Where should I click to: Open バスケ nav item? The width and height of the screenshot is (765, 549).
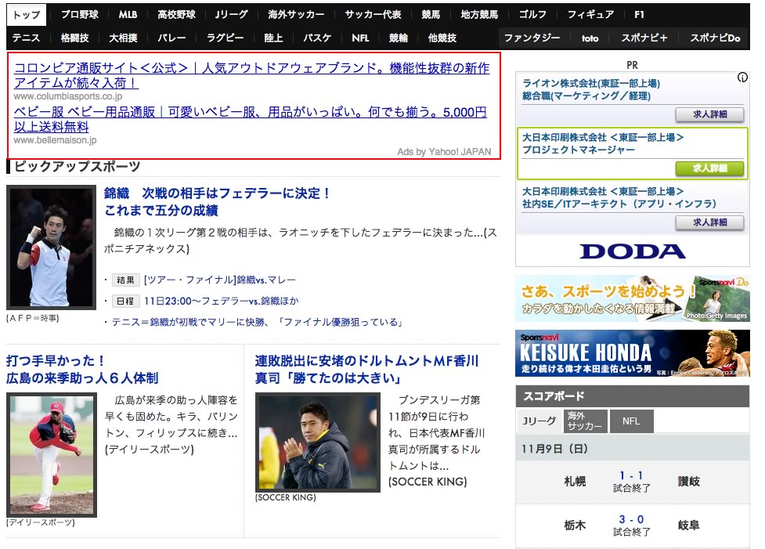click(317, 38)
